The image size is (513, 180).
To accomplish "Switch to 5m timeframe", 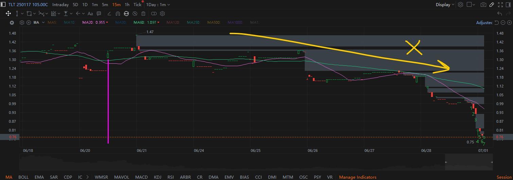I will point(105,5).
